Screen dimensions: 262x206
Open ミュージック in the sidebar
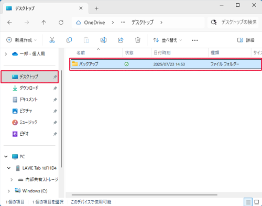(28, 122)
